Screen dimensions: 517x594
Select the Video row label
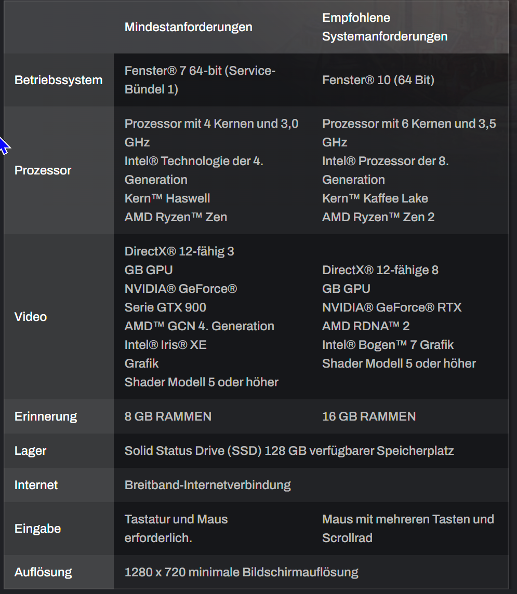[x=31, y=317]
